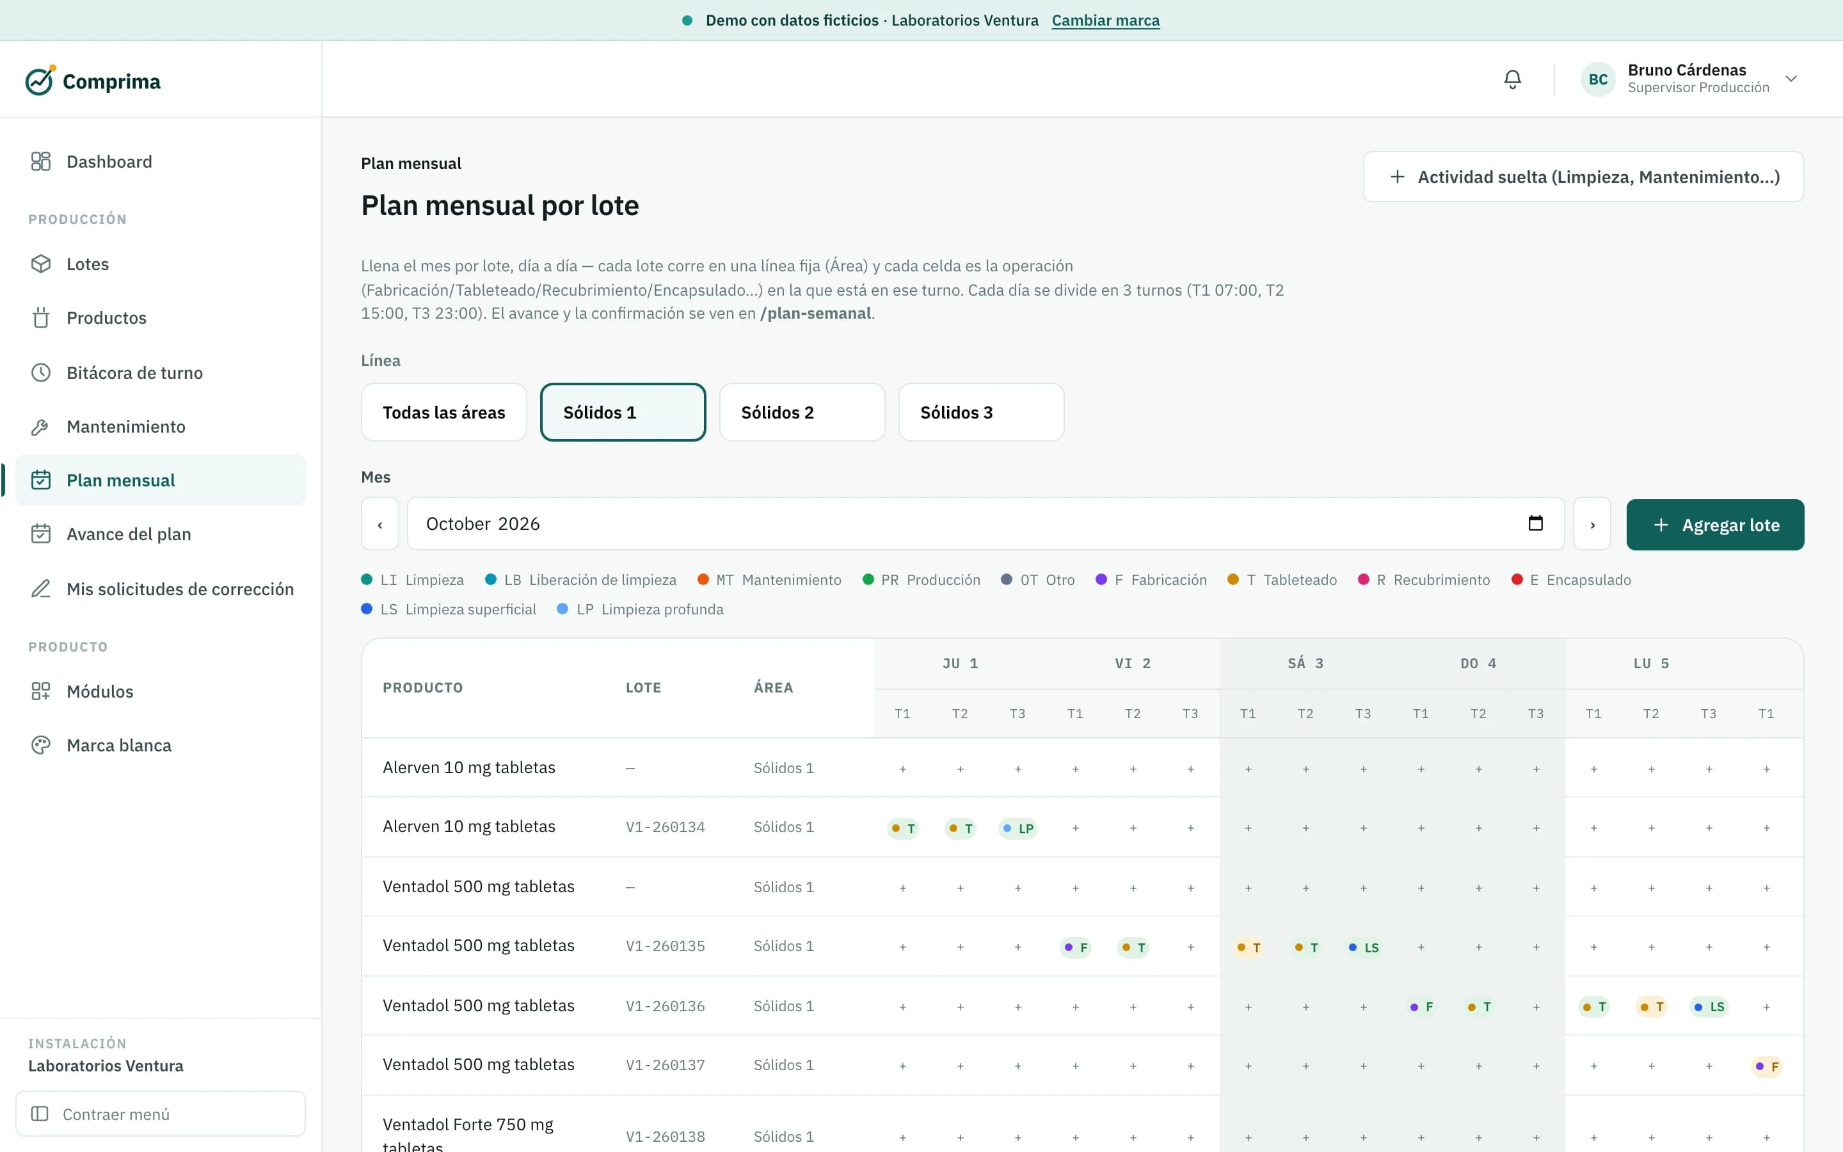Open Bitácora de turno
The image size is (1843, 1152).
pyautogui.click(x=160, y=372)
